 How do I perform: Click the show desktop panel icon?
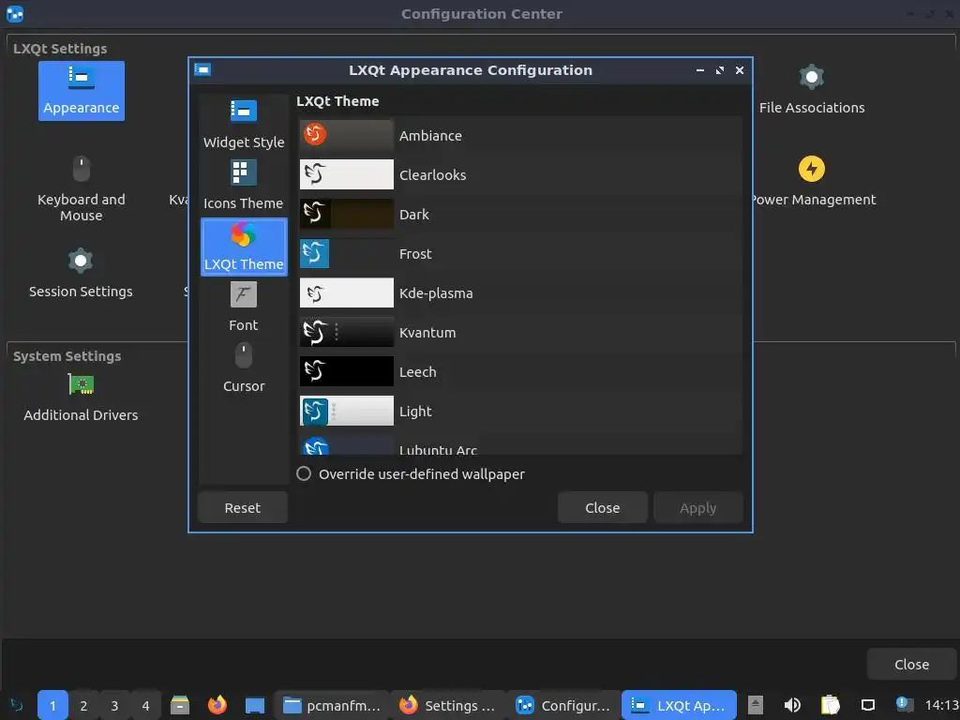(255, 705)
